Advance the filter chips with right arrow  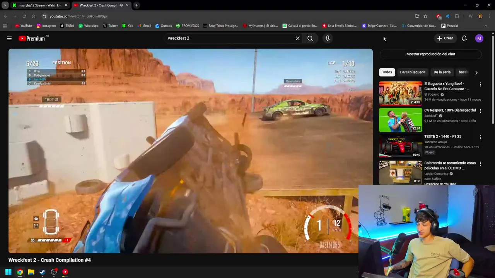476,72
